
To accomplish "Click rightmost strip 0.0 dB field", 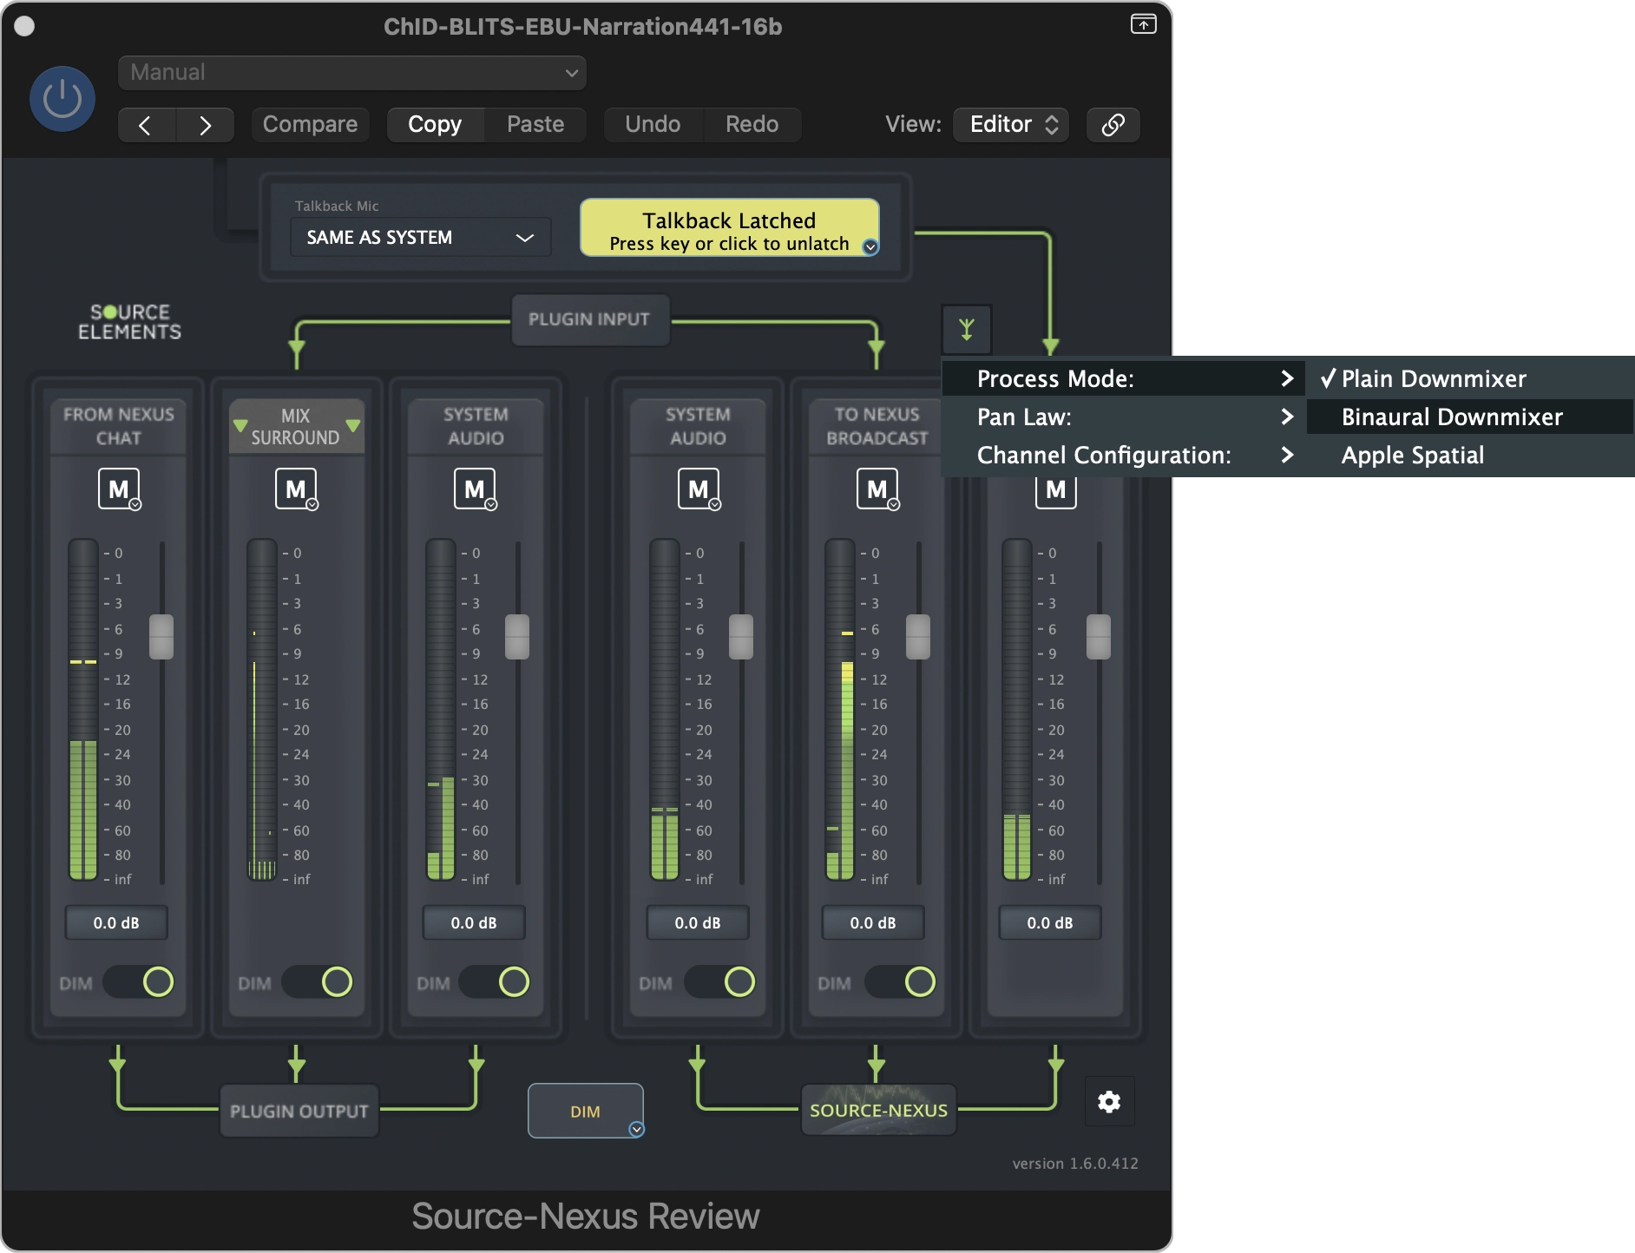I will click(1050, 922).
